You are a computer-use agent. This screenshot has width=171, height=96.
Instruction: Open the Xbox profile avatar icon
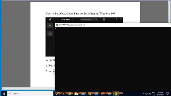[x=104, y=19]
